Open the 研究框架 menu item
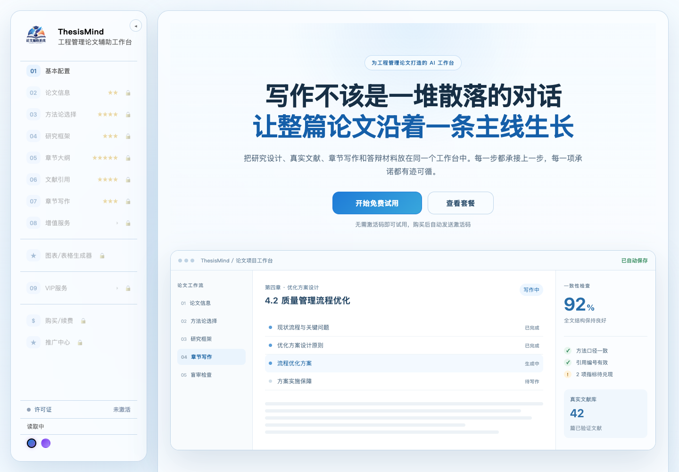 pos(79,136)
